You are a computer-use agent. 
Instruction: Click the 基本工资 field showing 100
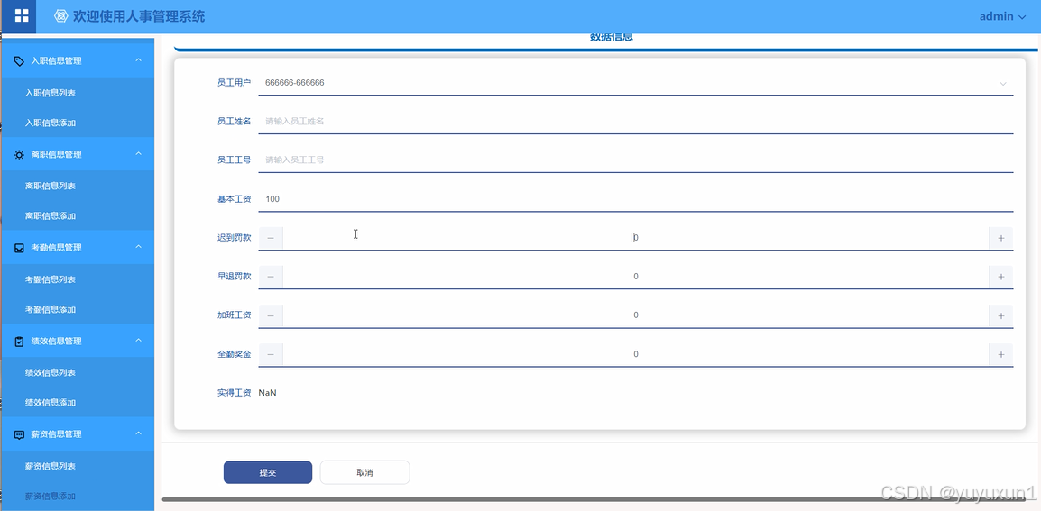click(635, 199)
